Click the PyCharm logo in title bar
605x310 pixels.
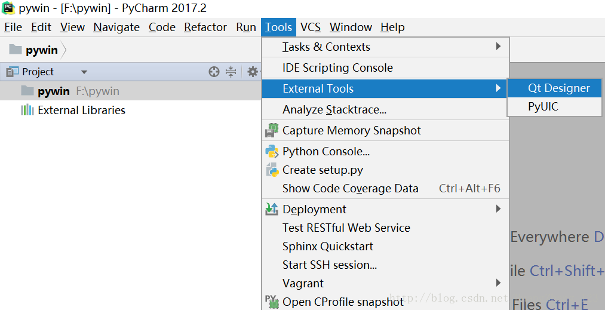point(8,9)
